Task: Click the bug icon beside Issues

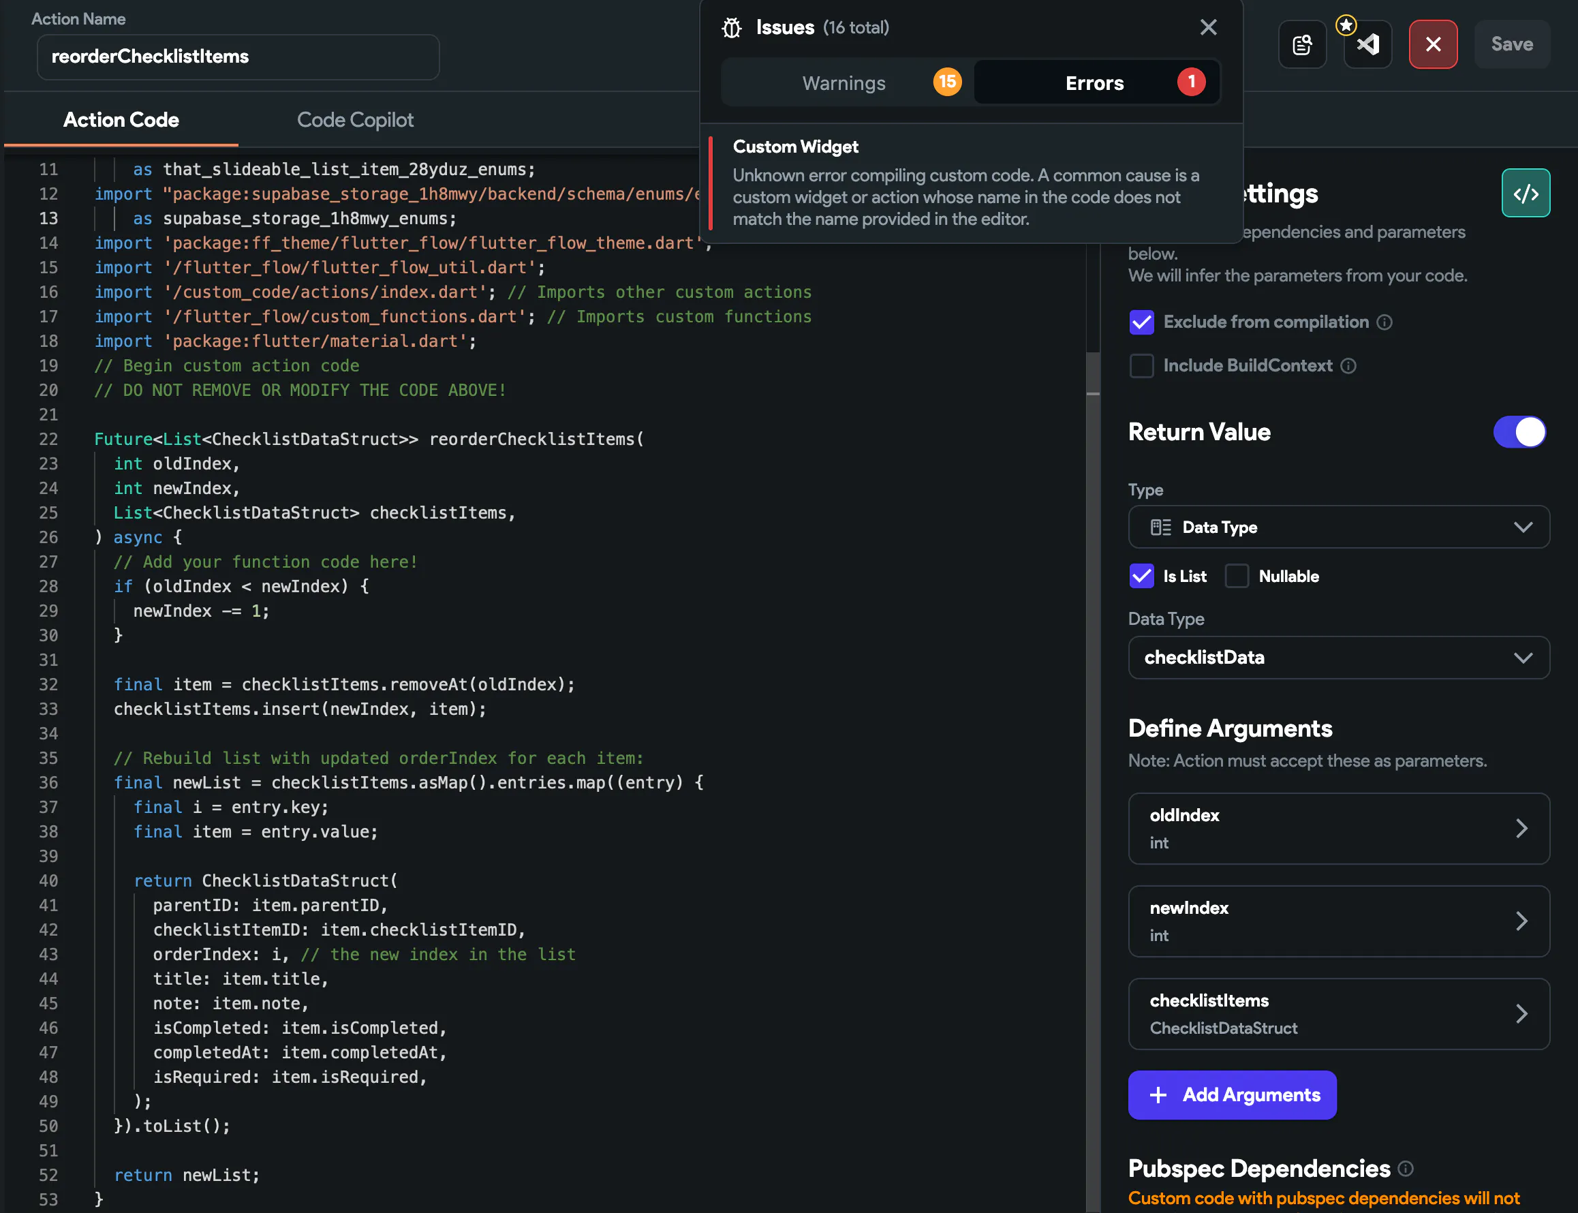Action: click(x=731, y=28)
